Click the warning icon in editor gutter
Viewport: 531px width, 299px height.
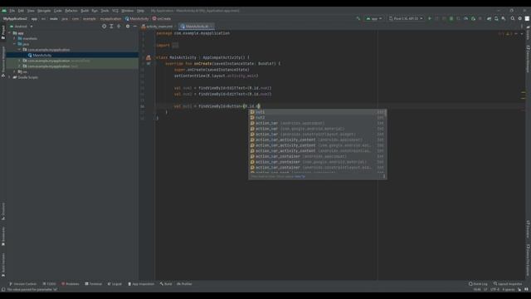[x=149, y=57]
